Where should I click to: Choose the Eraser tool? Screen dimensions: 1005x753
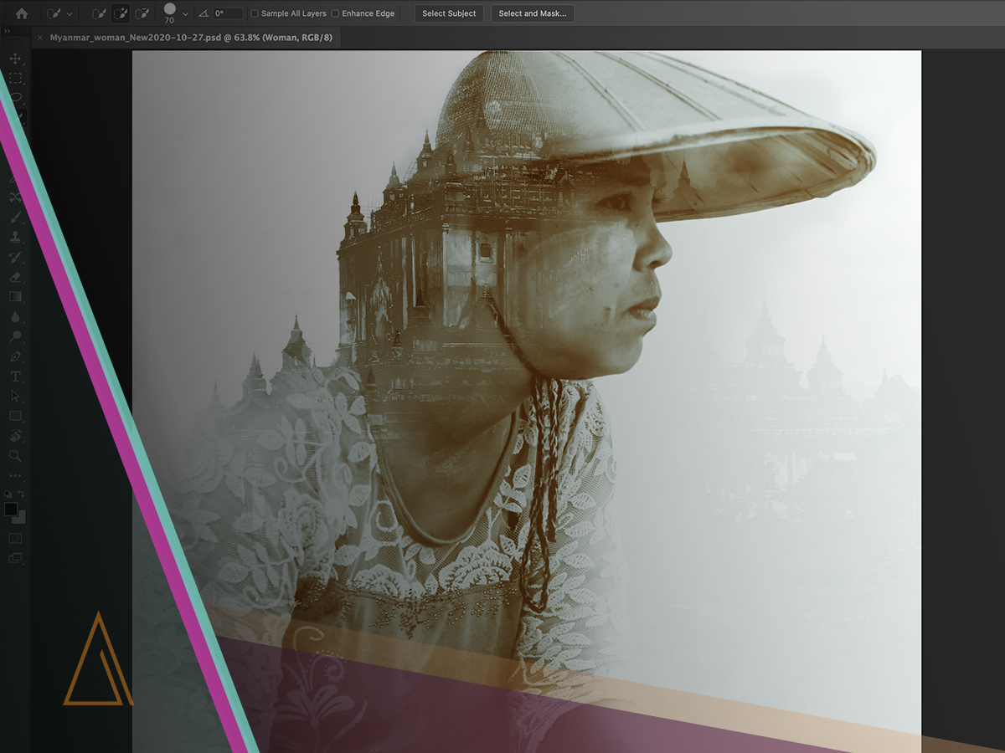tap(15, 277)
